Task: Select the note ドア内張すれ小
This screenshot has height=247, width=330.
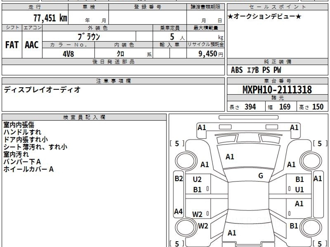Action: click(x=26, y=140)
